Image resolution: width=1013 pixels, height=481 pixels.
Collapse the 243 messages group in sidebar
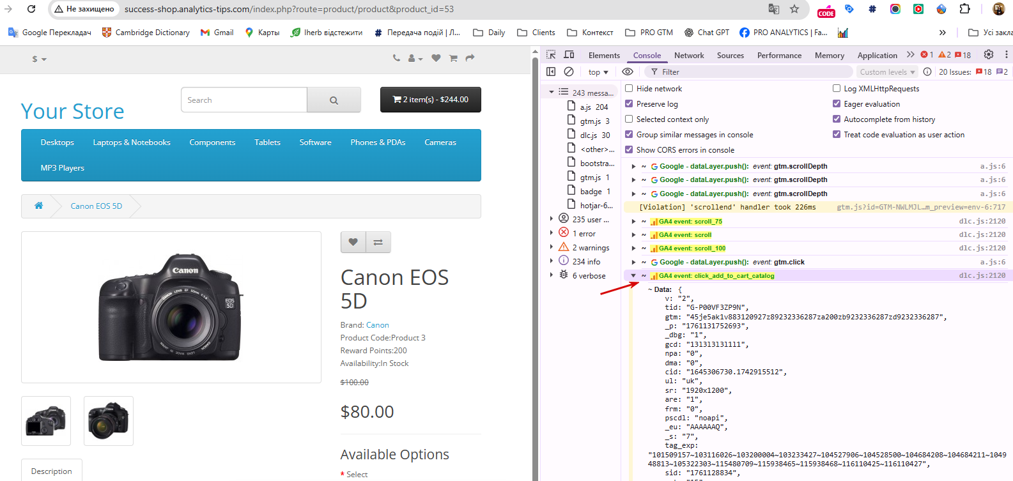pyautogui.click(x=552, y=92)
